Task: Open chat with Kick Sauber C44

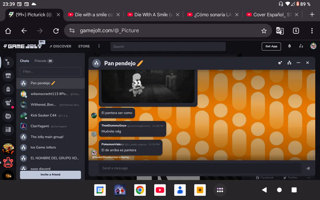Action: tap(50, 115)
